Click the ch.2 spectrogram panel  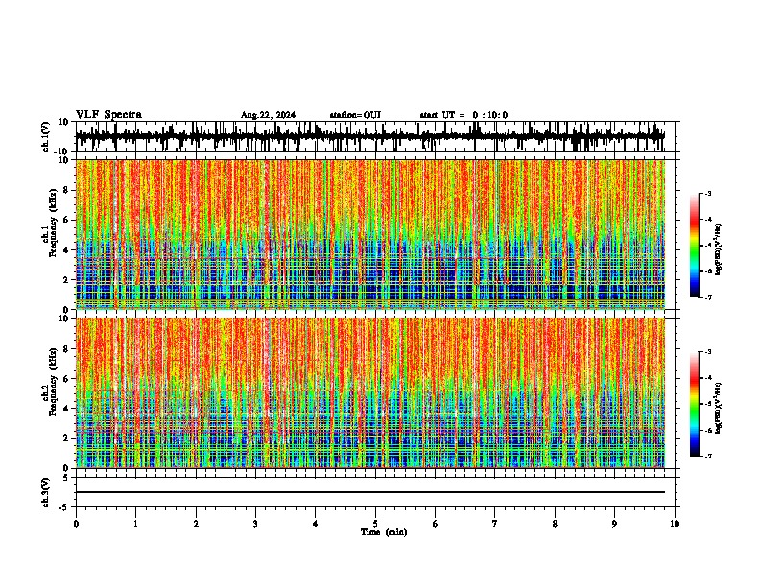pos(370,393)
